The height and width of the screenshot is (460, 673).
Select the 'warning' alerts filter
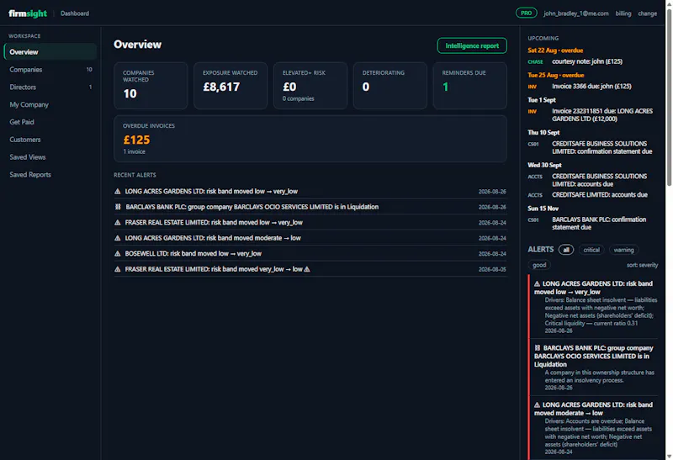(x=623, y=250)
